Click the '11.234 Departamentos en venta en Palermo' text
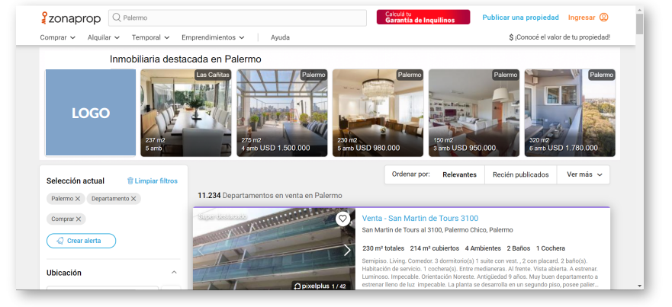The height and width of the screenshot is (307, 672). click(x=270, y=196)
